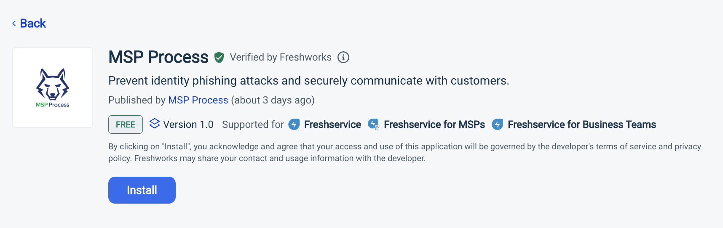Click the MSP Process app title heading

coord(158,57)
